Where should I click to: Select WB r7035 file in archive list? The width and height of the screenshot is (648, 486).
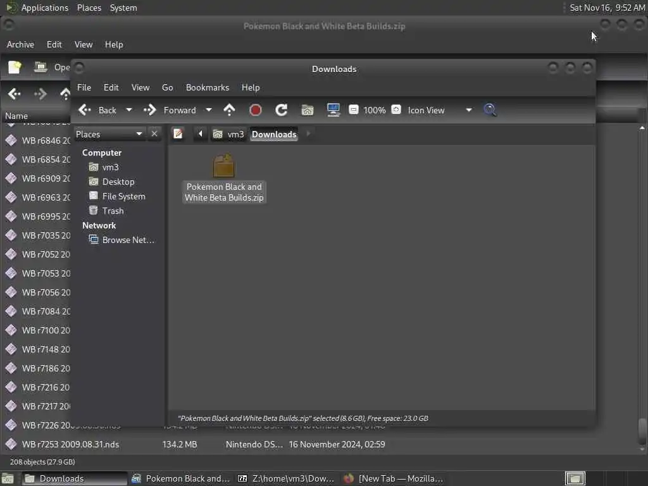point(38,235)
